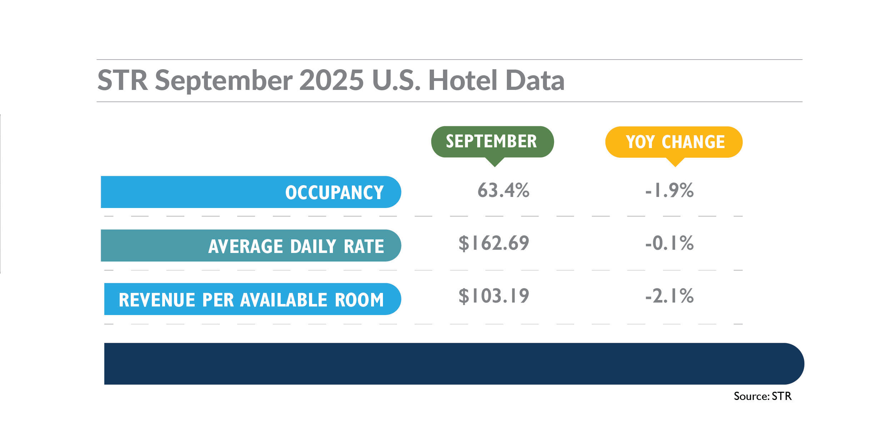Click the pointer arrow under YOY CHANGE badge

tap(675, 162)
